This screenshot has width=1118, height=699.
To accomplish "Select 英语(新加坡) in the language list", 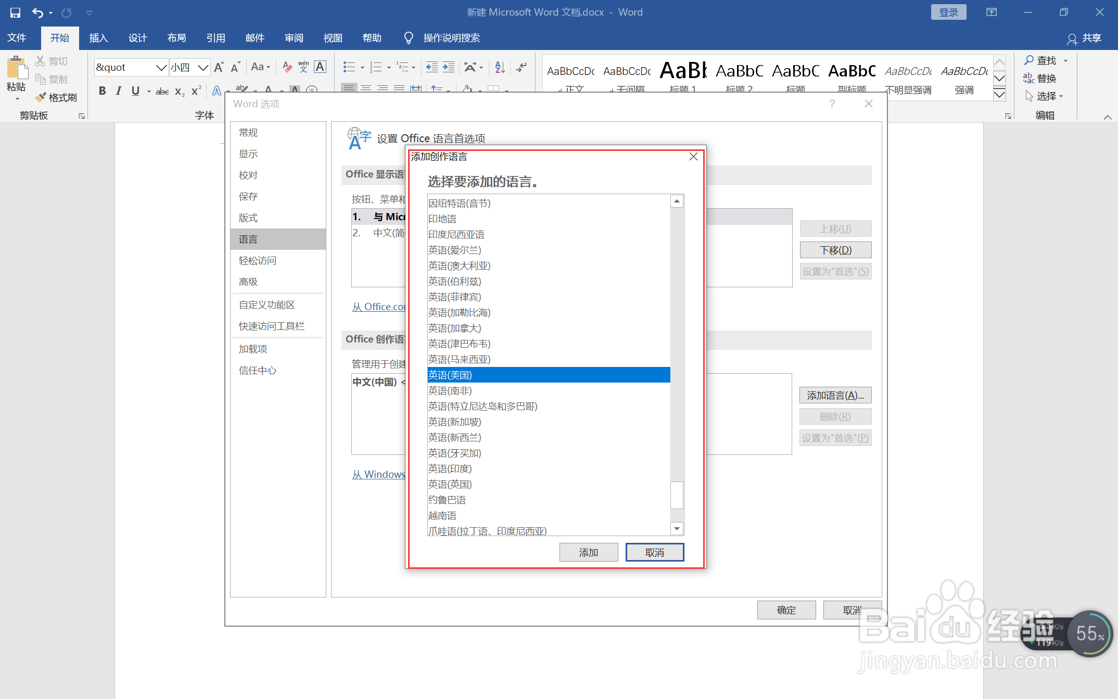I will coord(549,422).
